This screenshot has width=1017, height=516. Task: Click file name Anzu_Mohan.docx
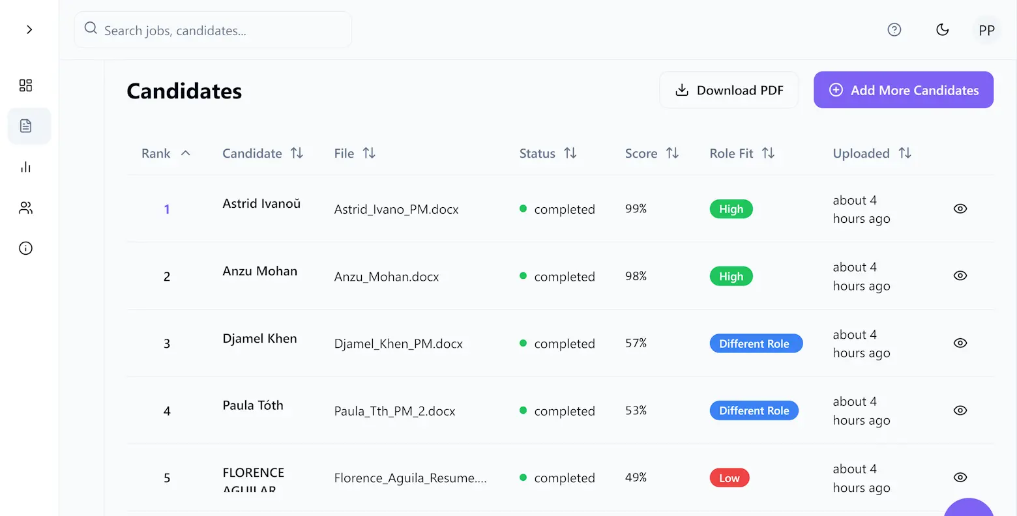[387, 277]
